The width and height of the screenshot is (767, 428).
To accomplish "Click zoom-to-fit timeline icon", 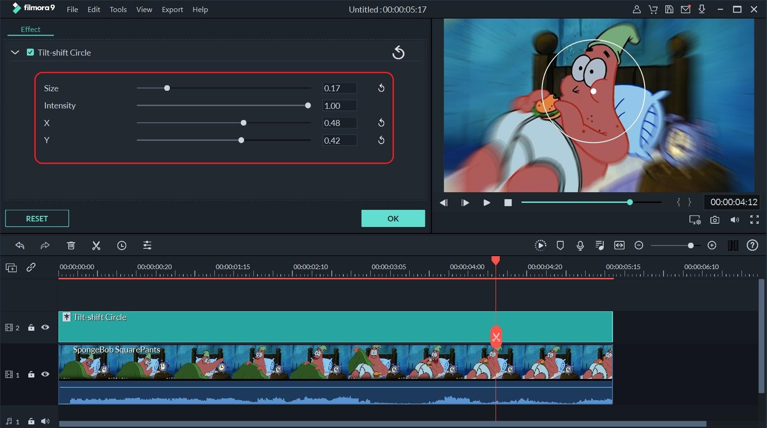I will tap(619, 245).
